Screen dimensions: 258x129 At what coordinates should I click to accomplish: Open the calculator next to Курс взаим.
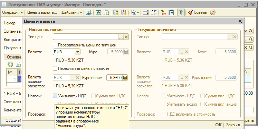click(x=125, y=78)
